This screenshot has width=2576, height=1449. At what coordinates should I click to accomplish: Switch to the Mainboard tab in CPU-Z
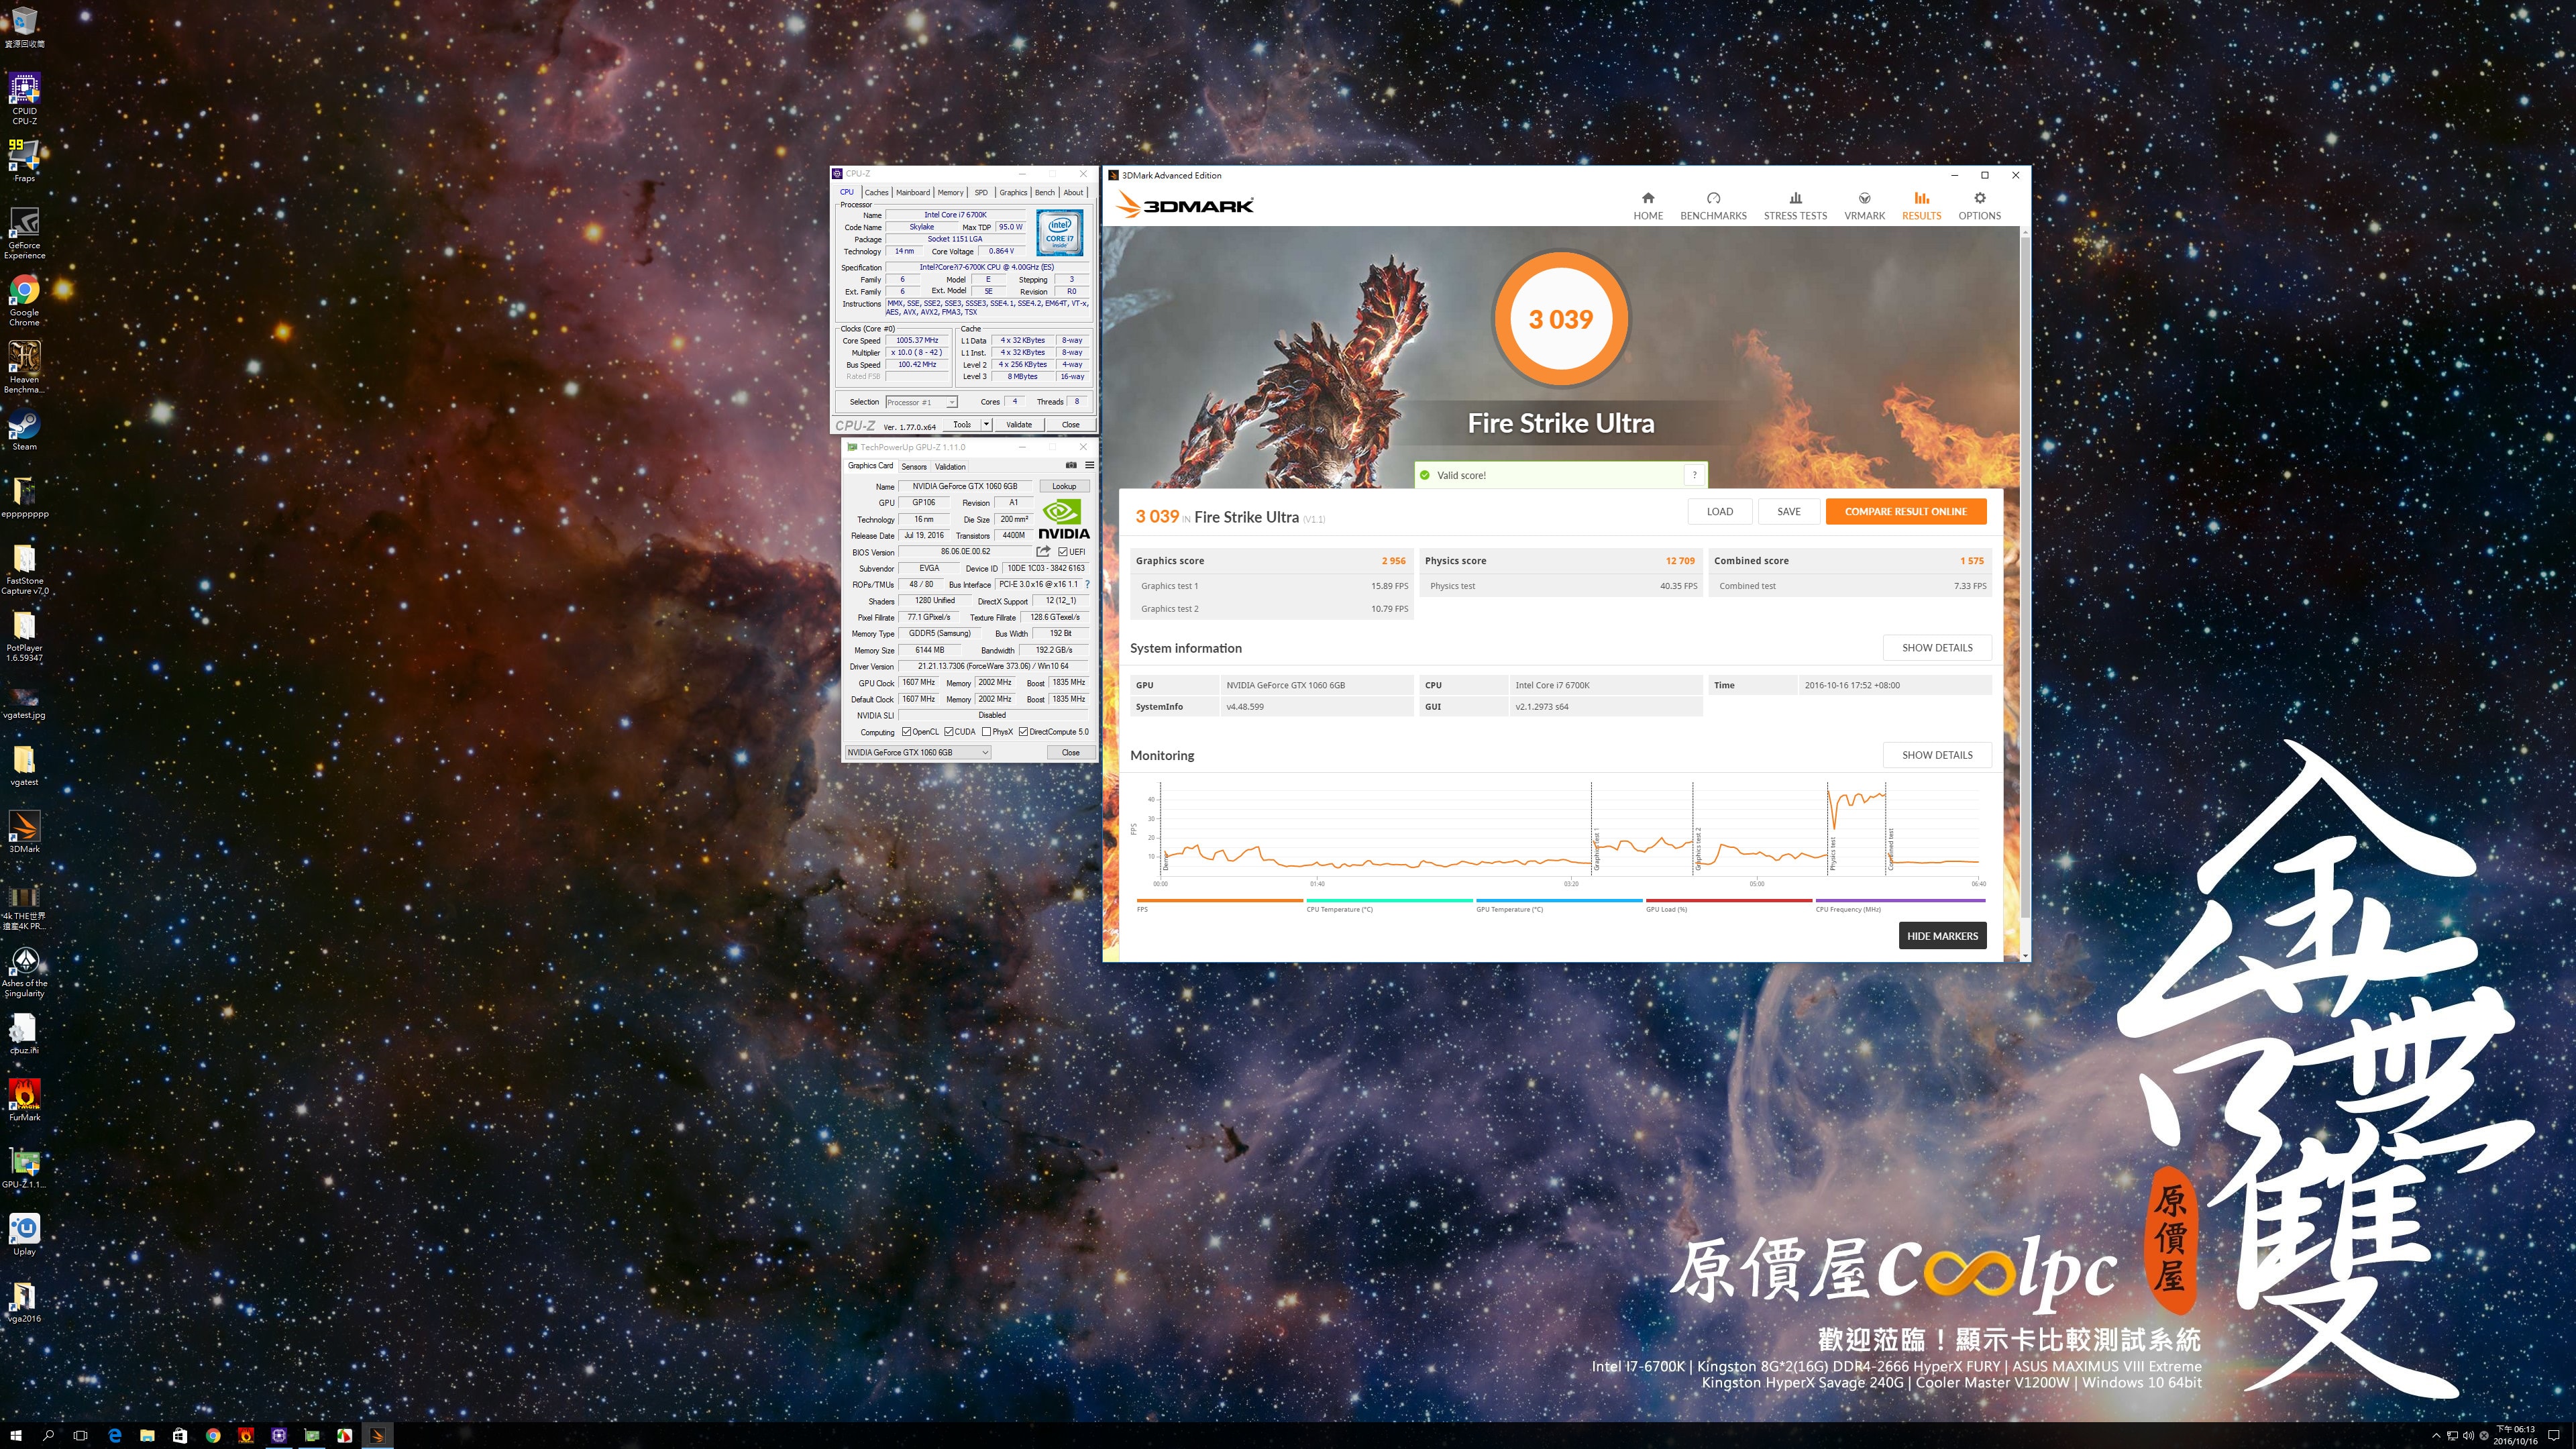[x=912, y=192]
